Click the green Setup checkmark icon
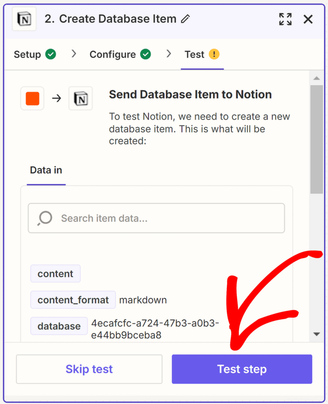 pyautogui.click(x=51, y=54)
